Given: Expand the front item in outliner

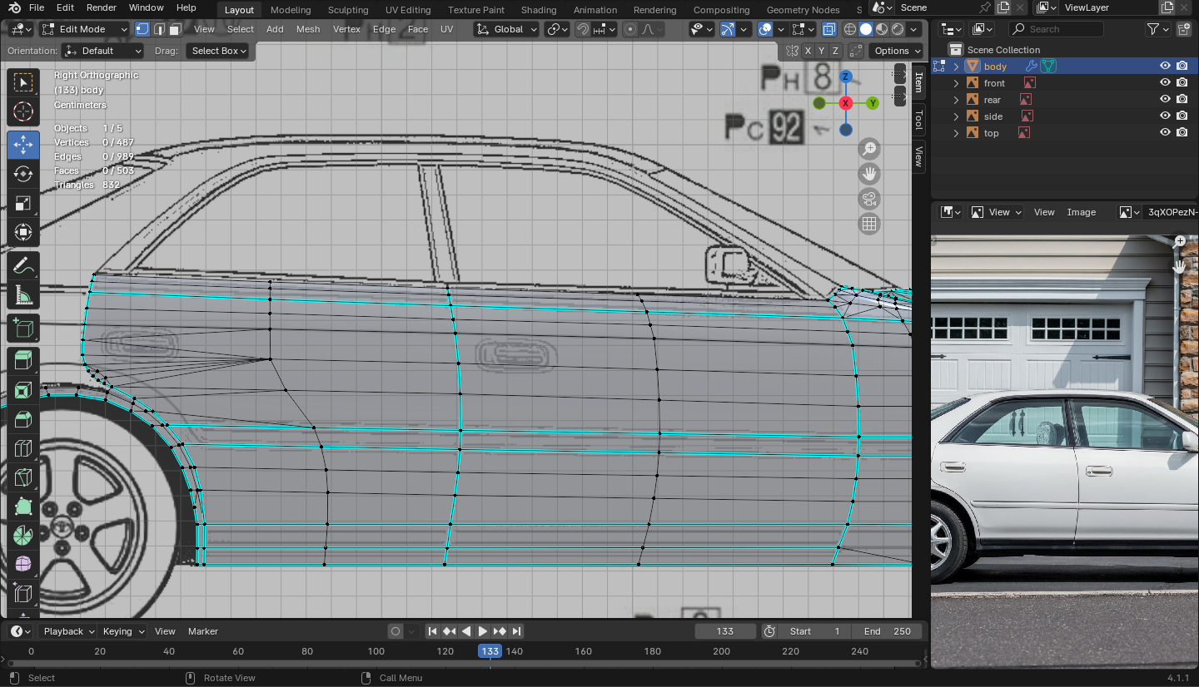Looking at the screenshot, I should [957, 83].
